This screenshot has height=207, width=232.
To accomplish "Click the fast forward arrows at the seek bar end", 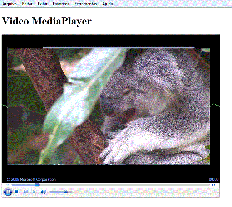I will pos(213,185).
